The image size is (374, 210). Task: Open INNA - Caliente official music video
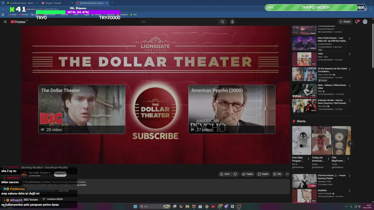(304, 90)
